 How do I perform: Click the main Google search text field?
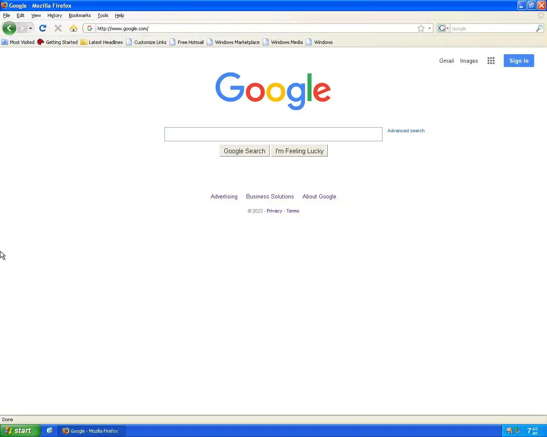pyautogui.click(x=273, y=134)
